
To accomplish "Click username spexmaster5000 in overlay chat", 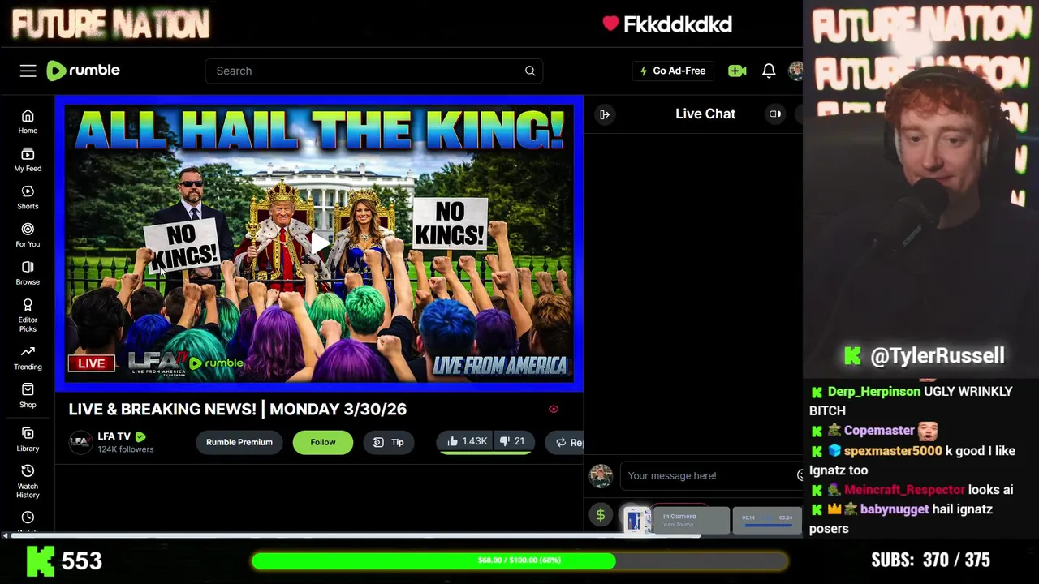I will (893, 451).
